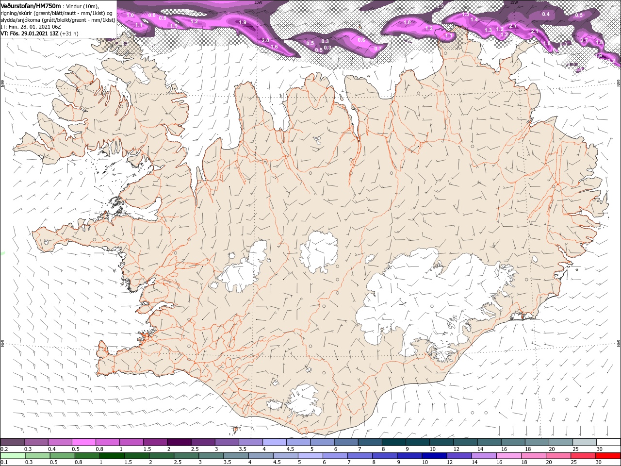Click the 'IT: Fim. 28. 01. 2021 06Z' line
The height and width of the screenshot is (466, 621).
coord(31,27)
